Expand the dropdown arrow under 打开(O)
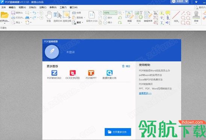Image resolution: width=206 pixels, height=140 pixels. tap(5, 23)
